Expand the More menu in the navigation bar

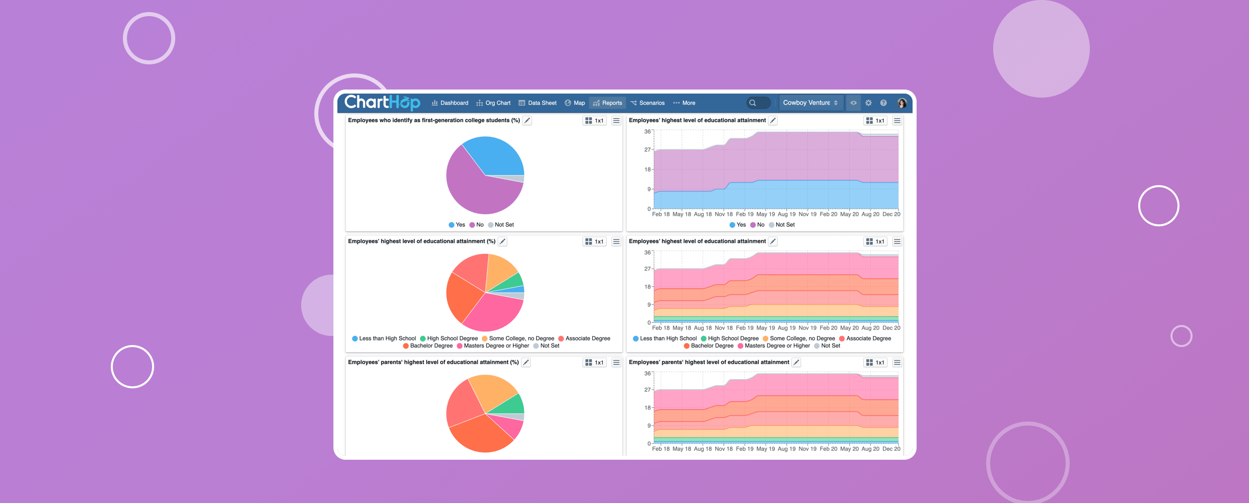pos(684,103)
